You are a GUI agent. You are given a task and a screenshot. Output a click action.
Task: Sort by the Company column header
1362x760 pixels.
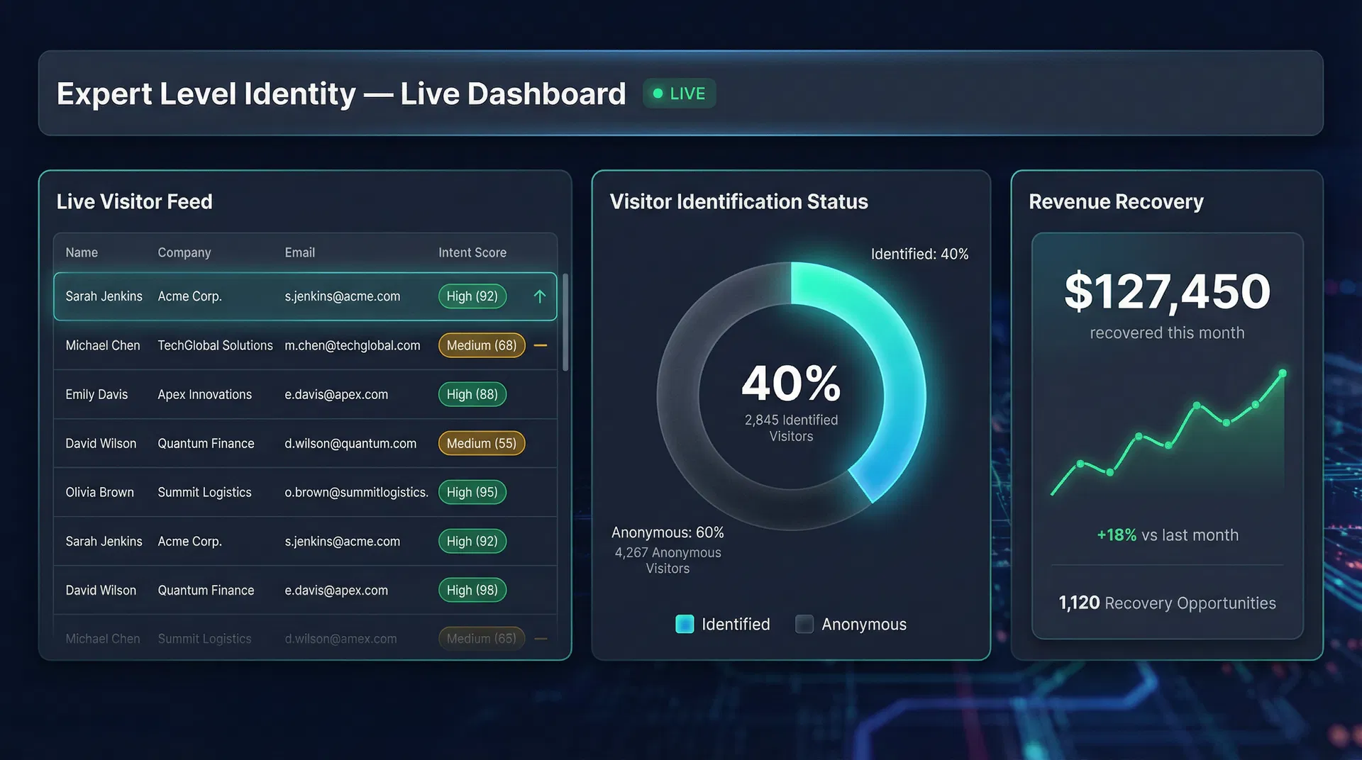pos(184,252)
